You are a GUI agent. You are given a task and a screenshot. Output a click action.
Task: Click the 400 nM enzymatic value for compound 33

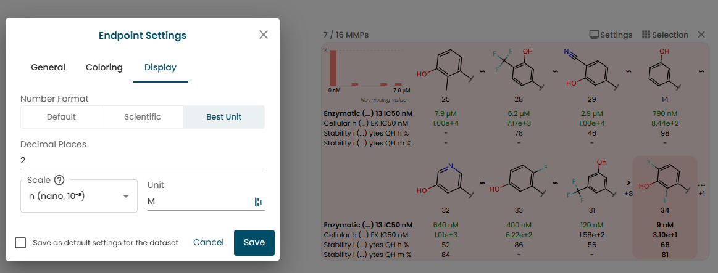[x=519, y=225]
